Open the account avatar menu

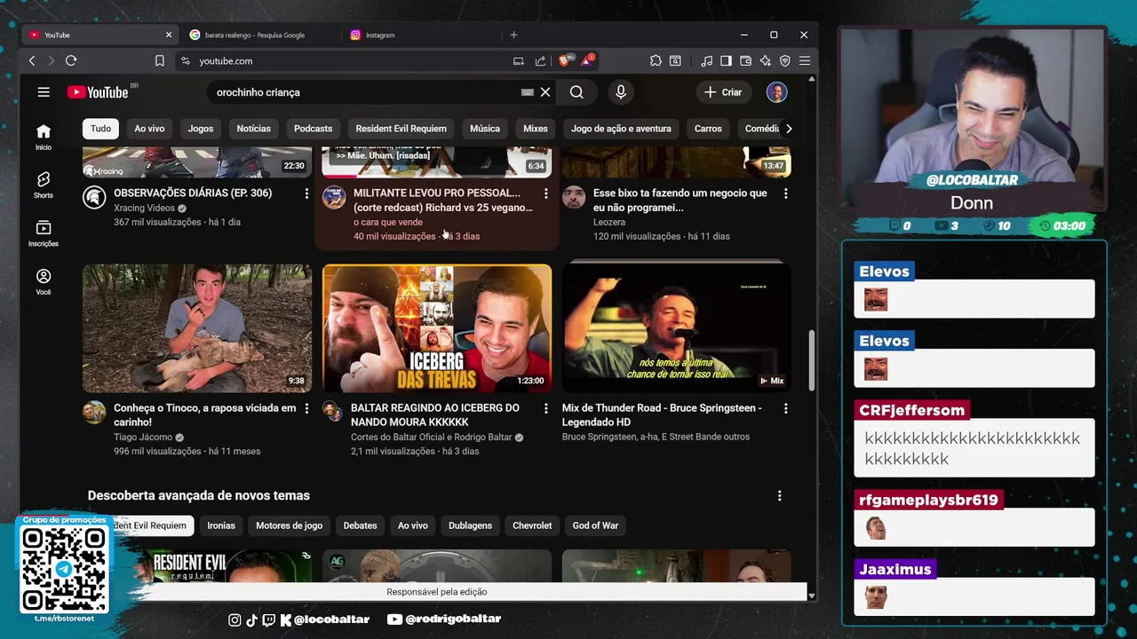click(x=776, y=92)
